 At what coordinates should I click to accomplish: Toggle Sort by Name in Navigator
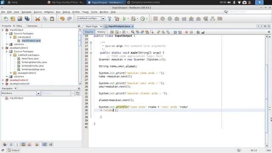coord(44,144)
